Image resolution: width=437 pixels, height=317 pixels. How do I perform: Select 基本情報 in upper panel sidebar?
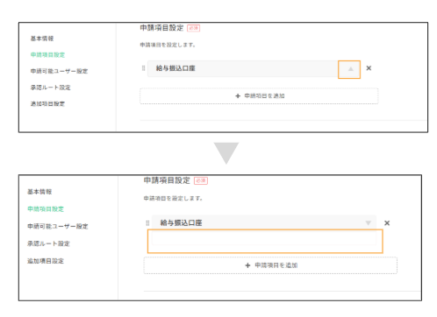pyautogui.click(x=42, y=39)
